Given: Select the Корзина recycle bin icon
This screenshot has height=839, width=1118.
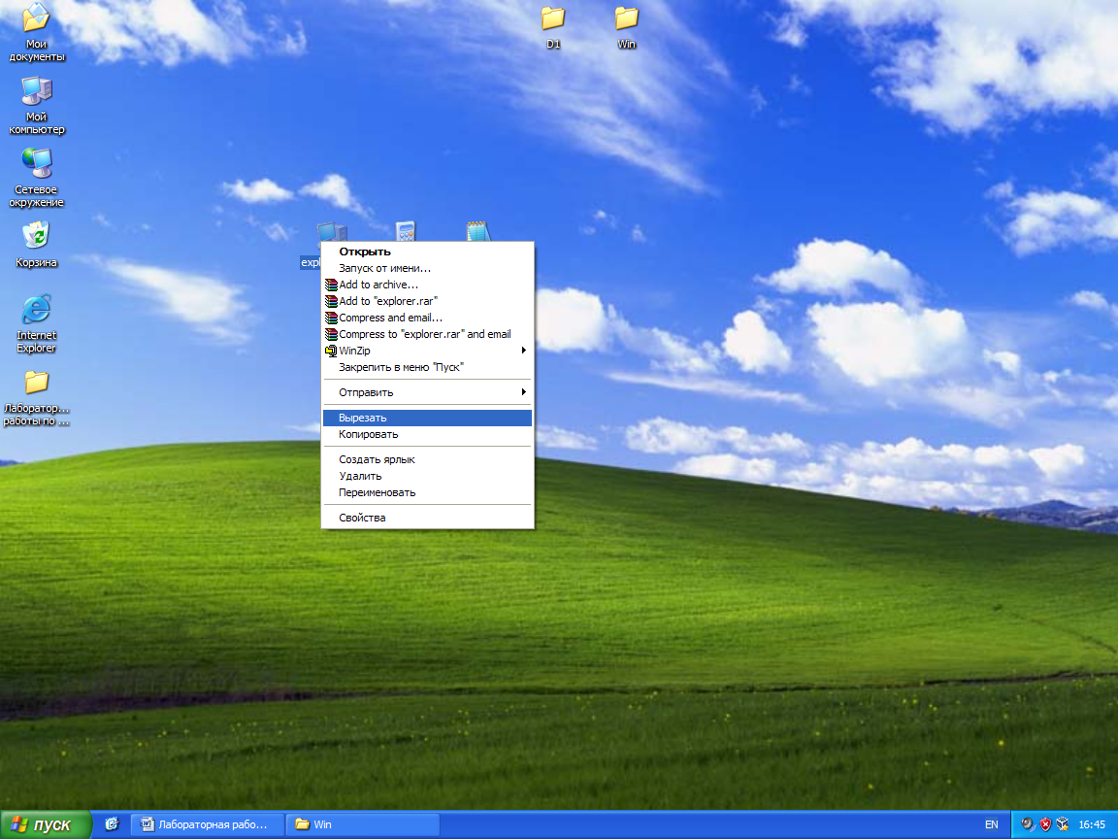Looking at the screenshot, I should click(x=36, y=245).
